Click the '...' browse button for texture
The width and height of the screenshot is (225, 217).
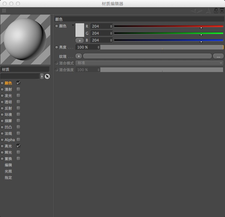pos(218,56)
